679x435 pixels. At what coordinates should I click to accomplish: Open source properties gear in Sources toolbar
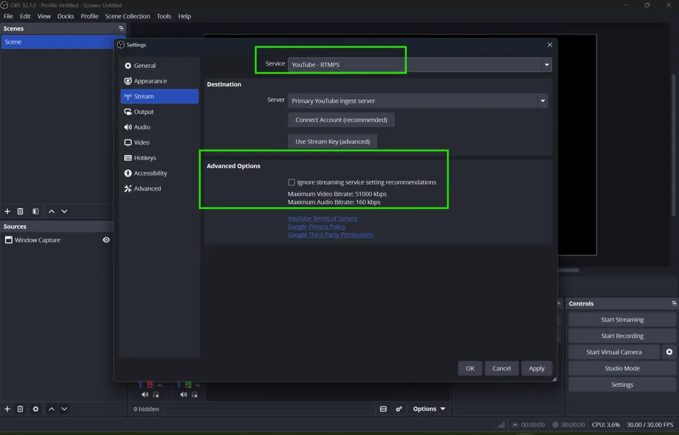click(36, 408)
